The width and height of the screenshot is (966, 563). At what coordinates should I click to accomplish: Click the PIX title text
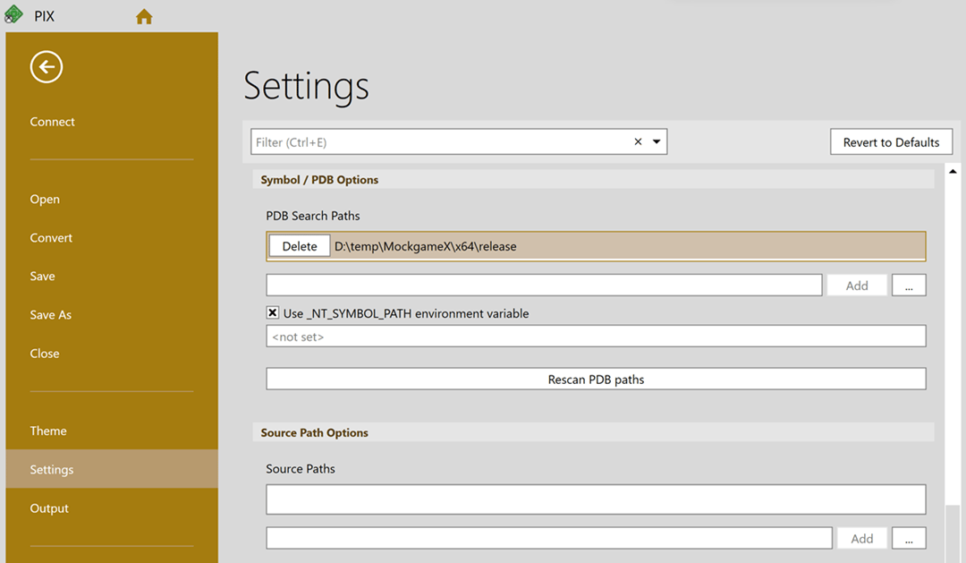point(45,17)
